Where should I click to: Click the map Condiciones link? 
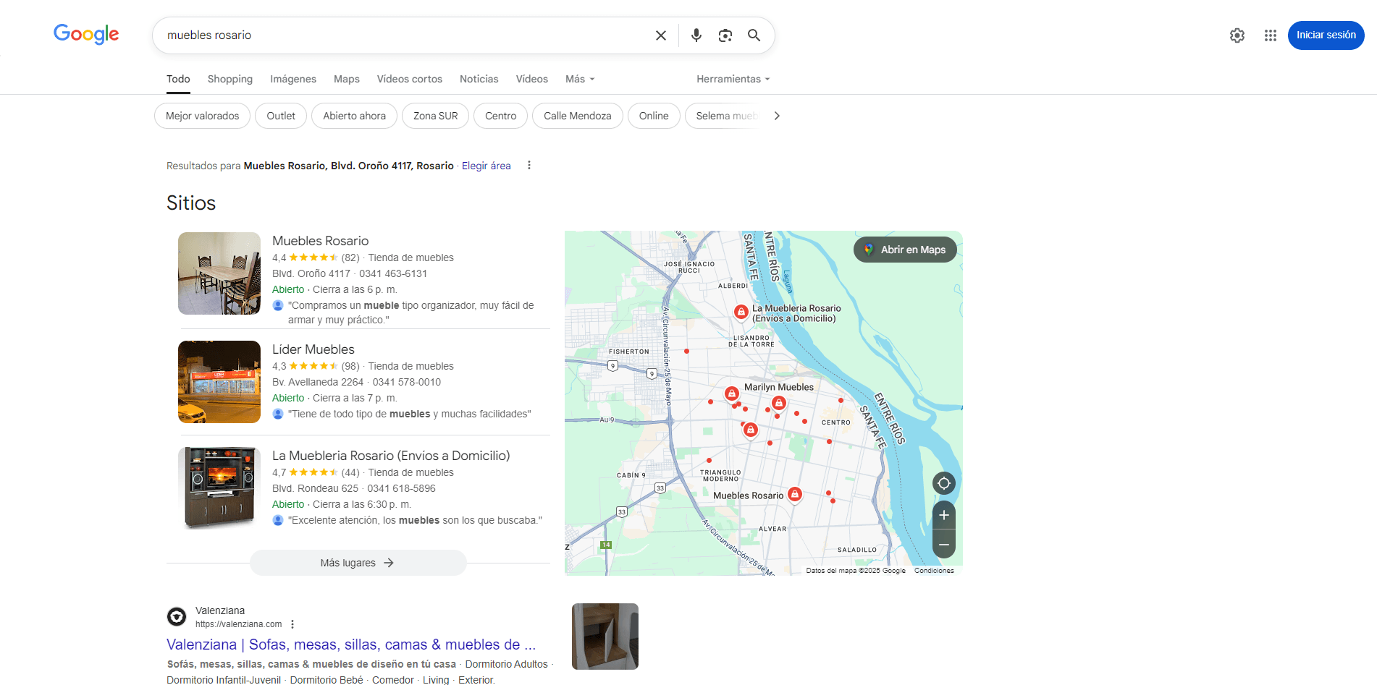pyautogui.click(x=934, y=571)
